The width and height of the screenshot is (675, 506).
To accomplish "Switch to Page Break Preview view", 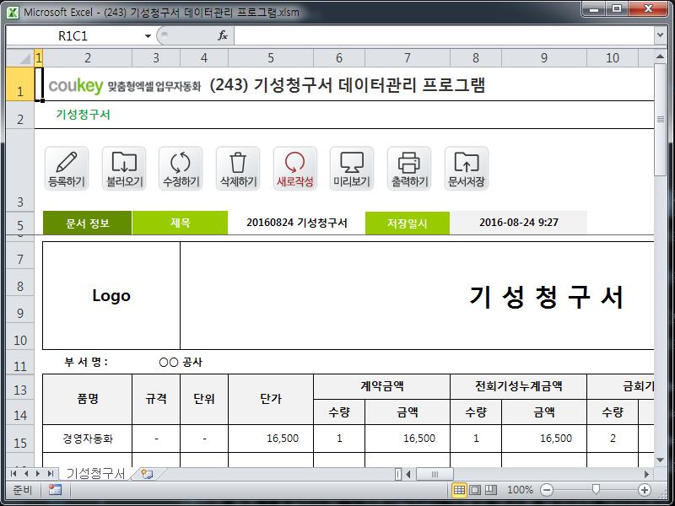I will (491, 490).
